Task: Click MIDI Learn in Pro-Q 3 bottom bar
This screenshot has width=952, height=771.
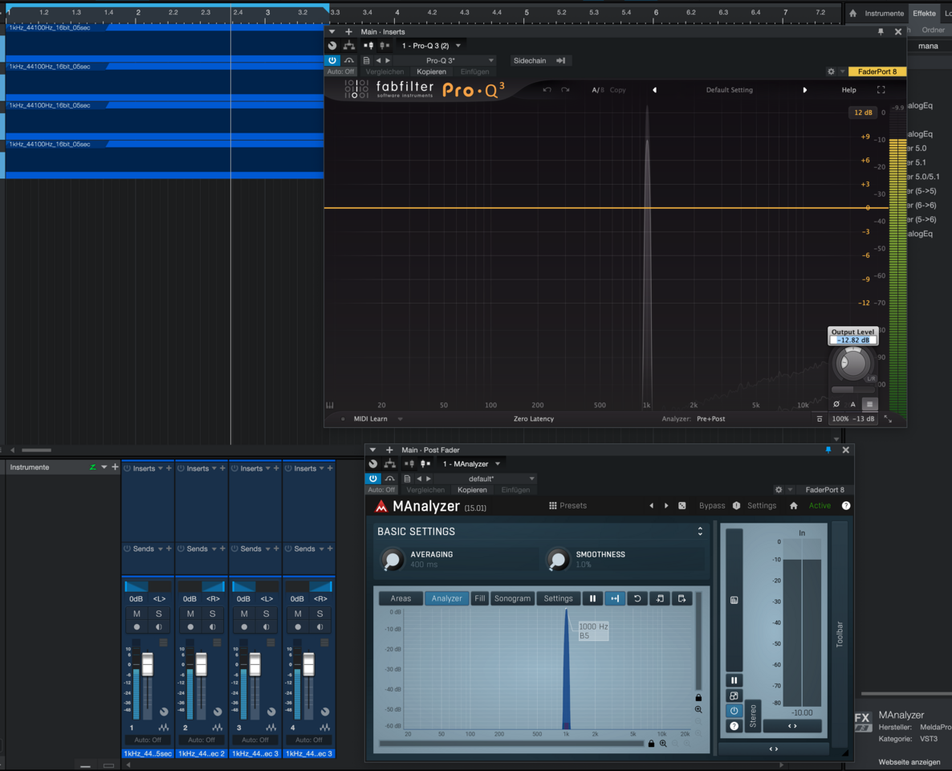Action: coord(370,418)
